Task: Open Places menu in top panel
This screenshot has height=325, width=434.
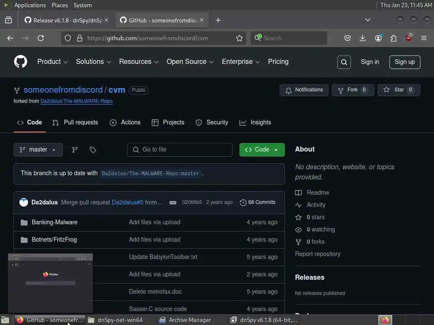Action: [59, 5]
